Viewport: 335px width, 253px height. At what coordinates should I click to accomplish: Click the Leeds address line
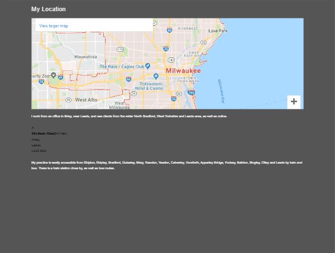(x=36, y=145)
